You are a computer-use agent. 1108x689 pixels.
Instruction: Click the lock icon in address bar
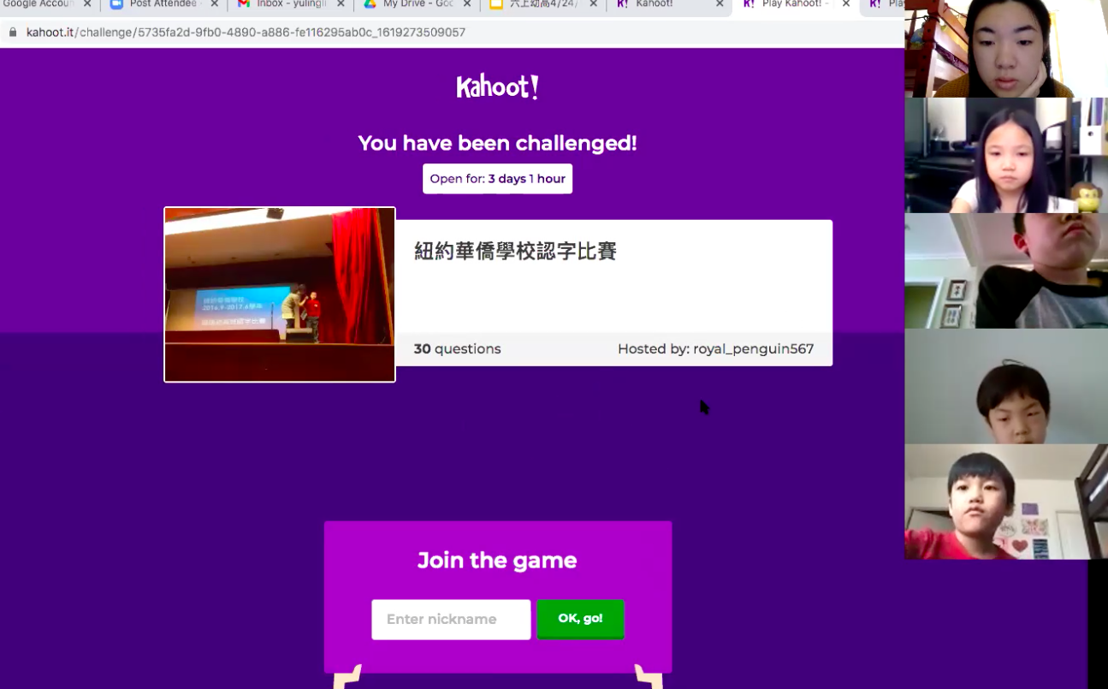tap(13, 33)
